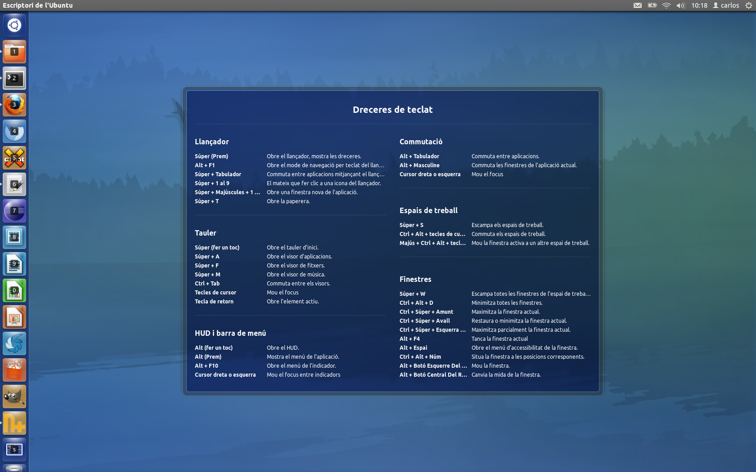Open the Ubuntu Dash from the launcher
Screen dimensions: 756x472
[x=14, y=25]
